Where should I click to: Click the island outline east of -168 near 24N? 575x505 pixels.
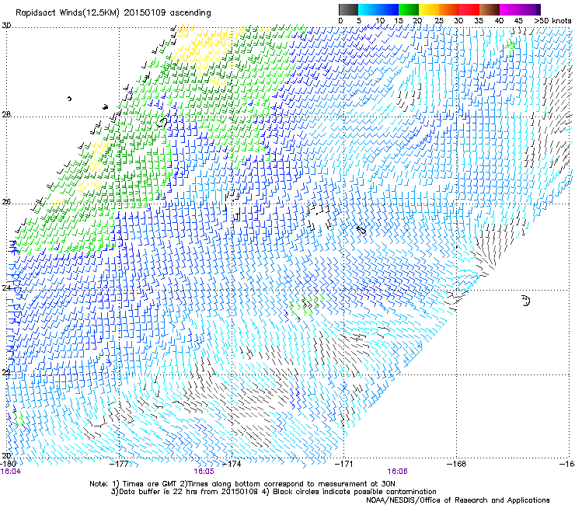click(x=526, y=301)
